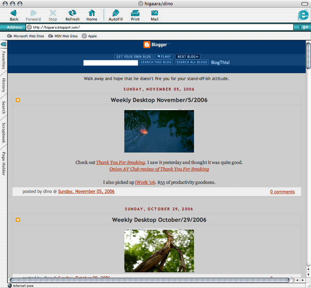Open Microsoft Web Sites favorites folder
This screenshot has width=311, height=288.
[x=25, y=36]
